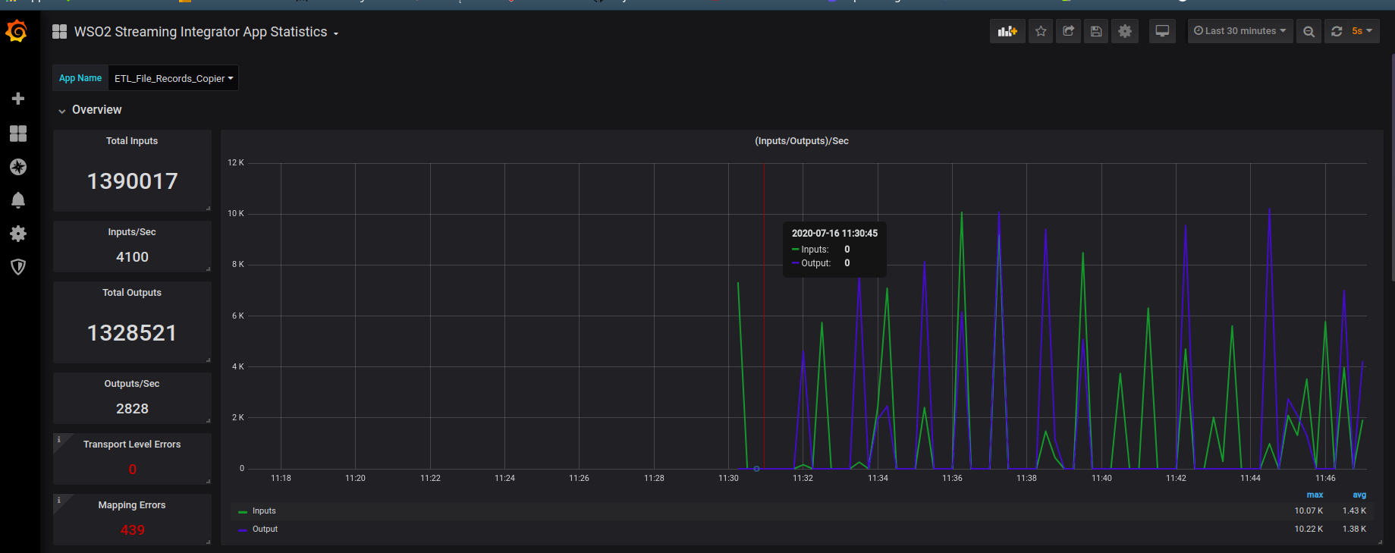Open the Last 30 minutes time picker

coord(1240,31)
